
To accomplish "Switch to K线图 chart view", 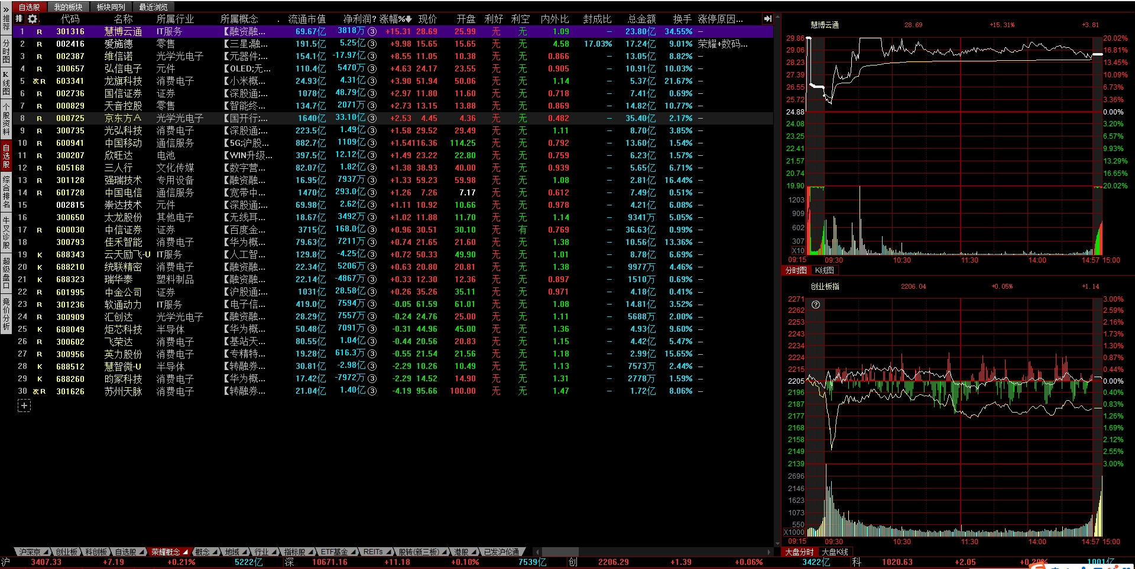I will pos(824,270).
